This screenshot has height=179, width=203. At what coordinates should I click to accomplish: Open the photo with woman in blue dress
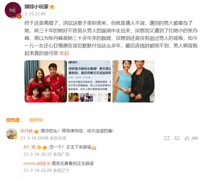coord(134,81)
